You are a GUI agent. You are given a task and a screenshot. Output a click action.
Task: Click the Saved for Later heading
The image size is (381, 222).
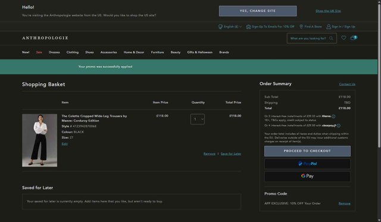pos(38,187)
